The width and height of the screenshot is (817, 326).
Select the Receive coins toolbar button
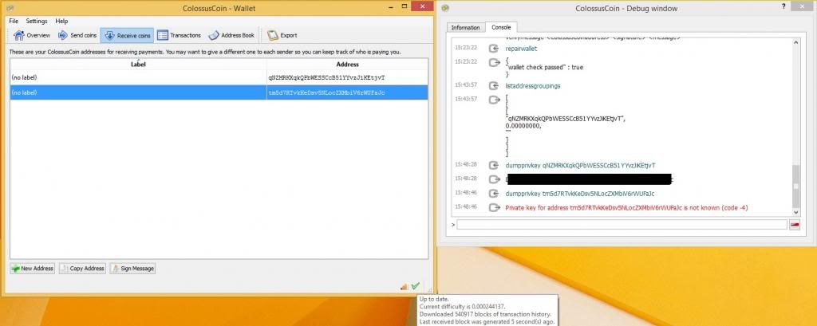(x=127, y=35)
